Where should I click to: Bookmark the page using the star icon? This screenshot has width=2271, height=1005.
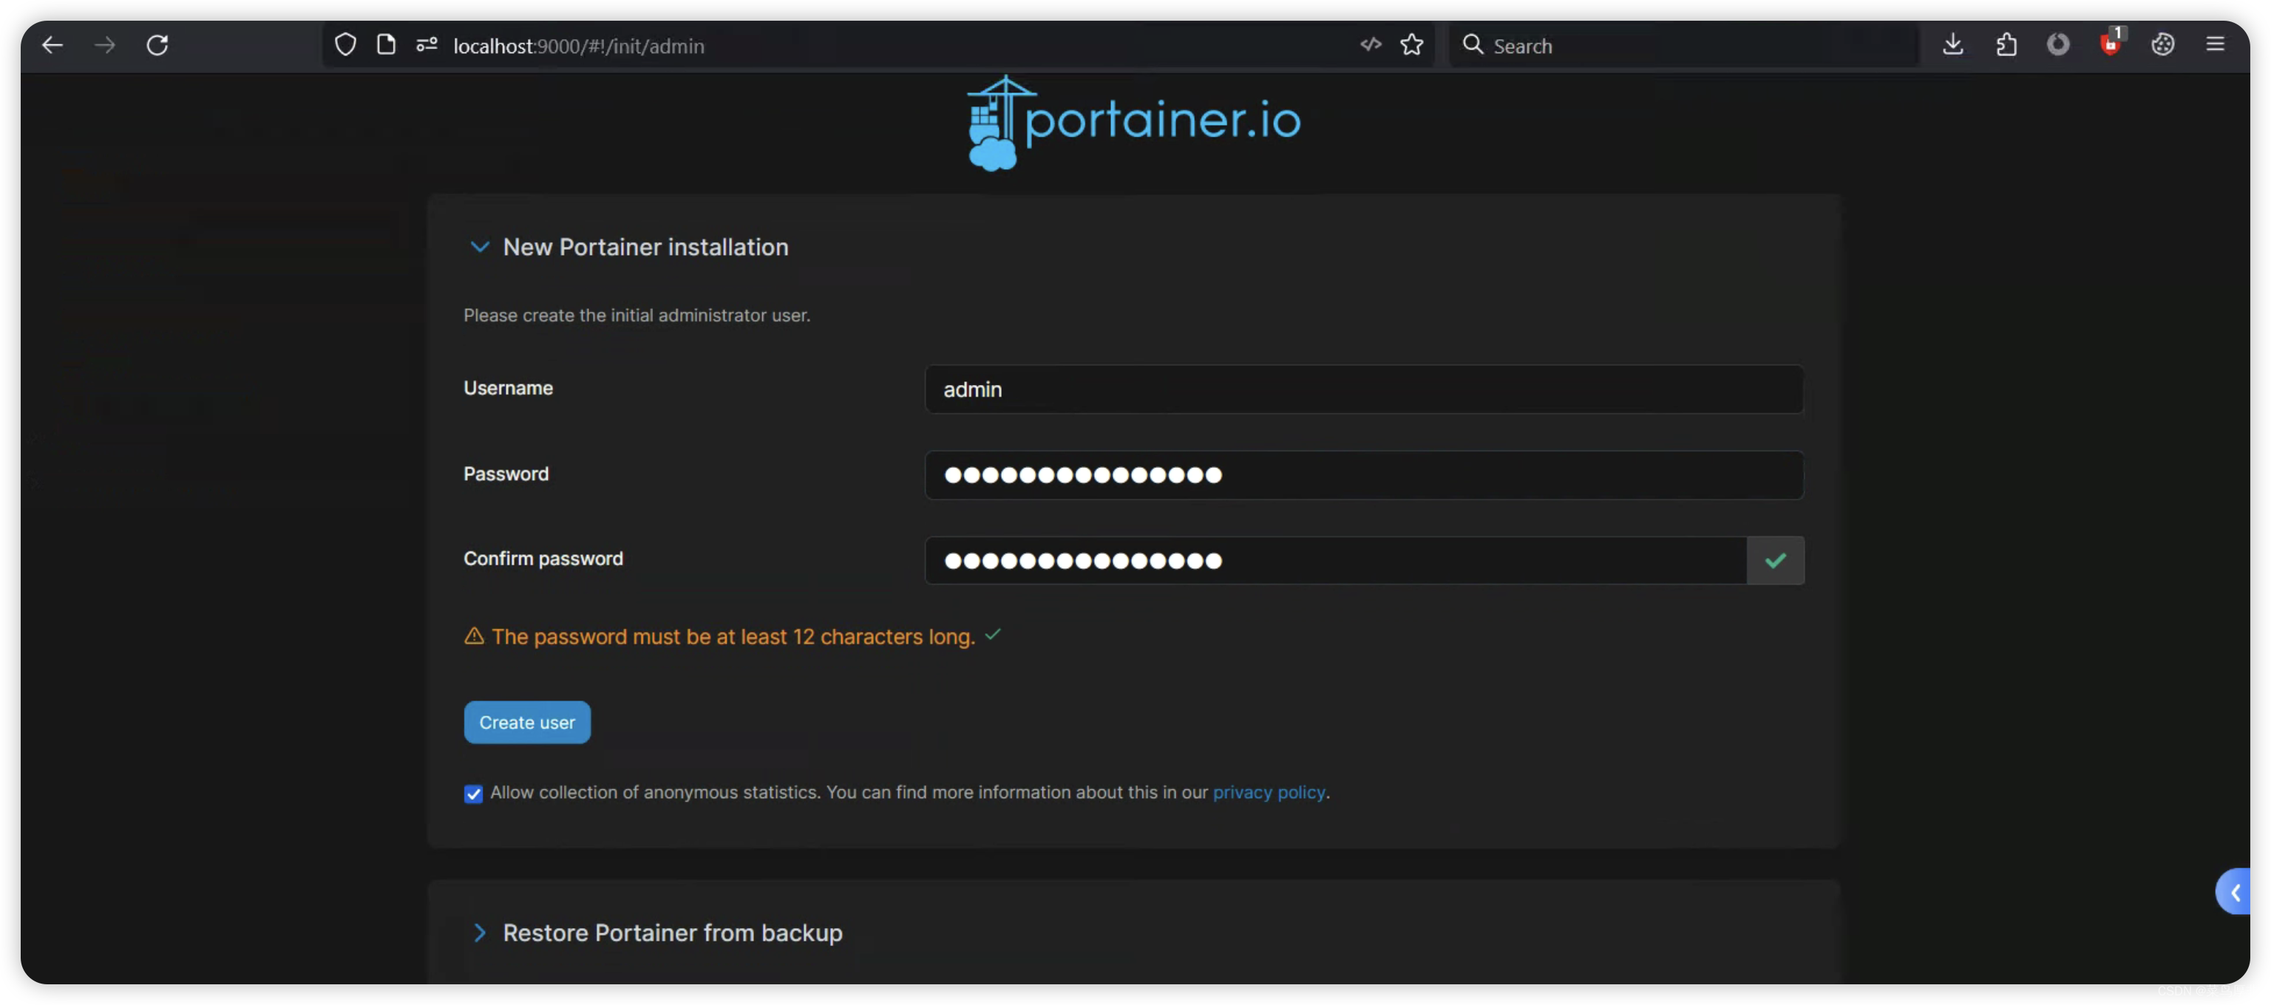(x=1411, y=45)
